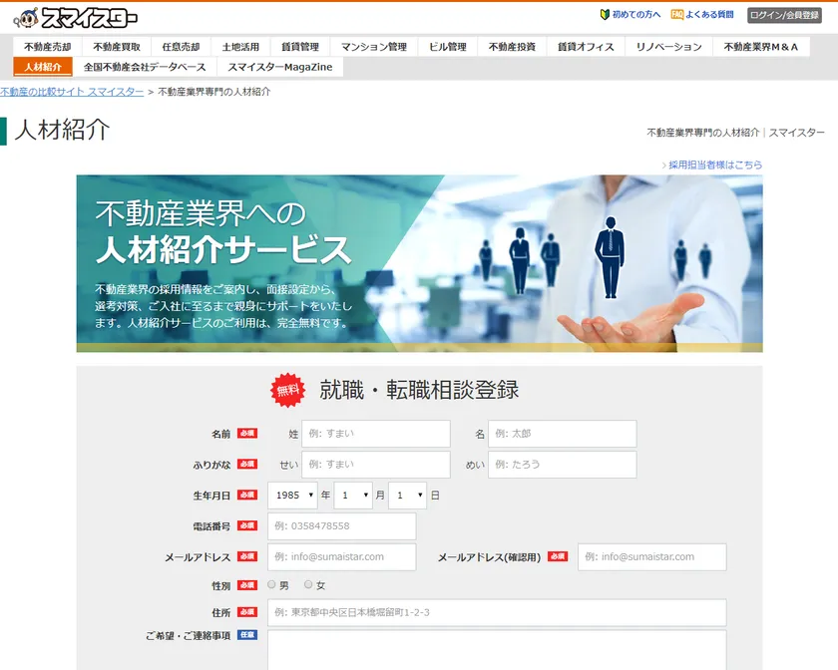Open the マンション管理 menu item

pos(374,47)
